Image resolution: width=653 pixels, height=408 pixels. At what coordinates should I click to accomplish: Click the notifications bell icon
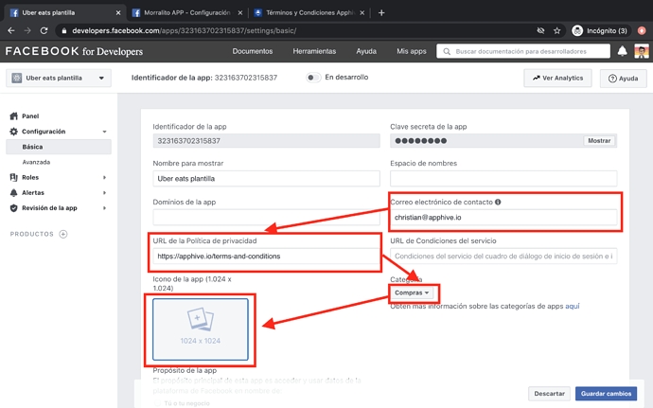pos(623,51)
